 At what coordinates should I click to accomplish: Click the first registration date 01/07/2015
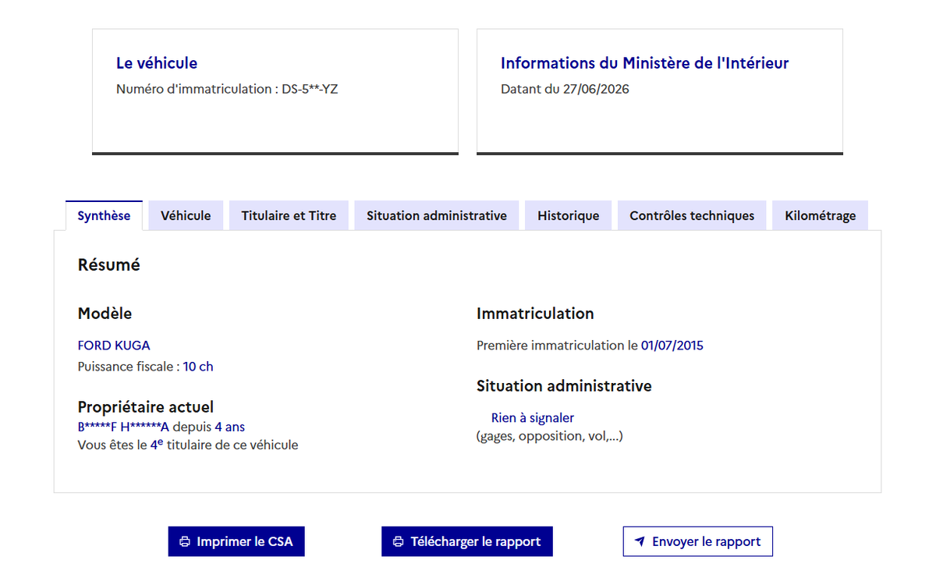[672, 346]
